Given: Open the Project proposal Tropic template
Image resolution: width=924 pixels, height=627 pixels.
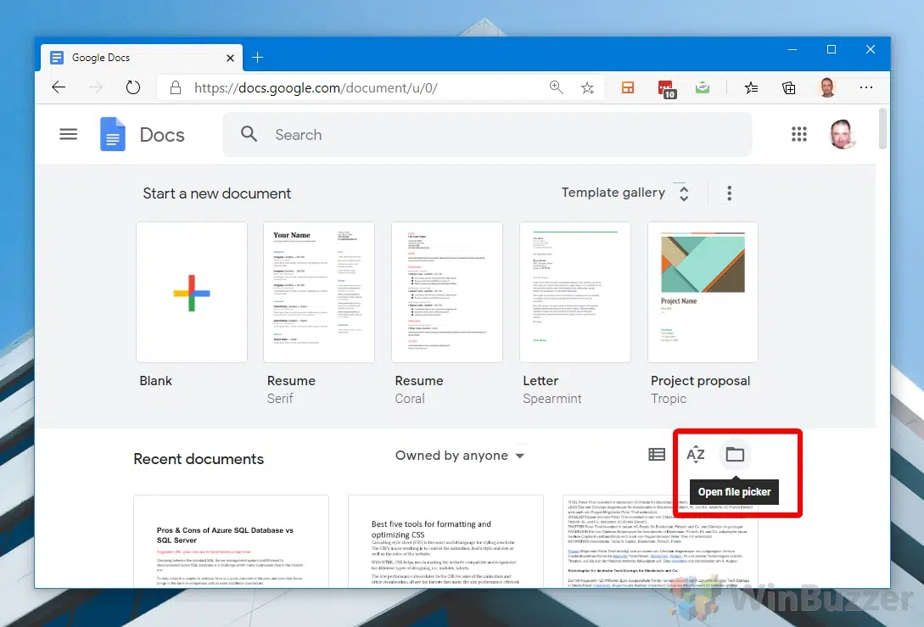Looking at the screenshot, I should tap(703, 292).
